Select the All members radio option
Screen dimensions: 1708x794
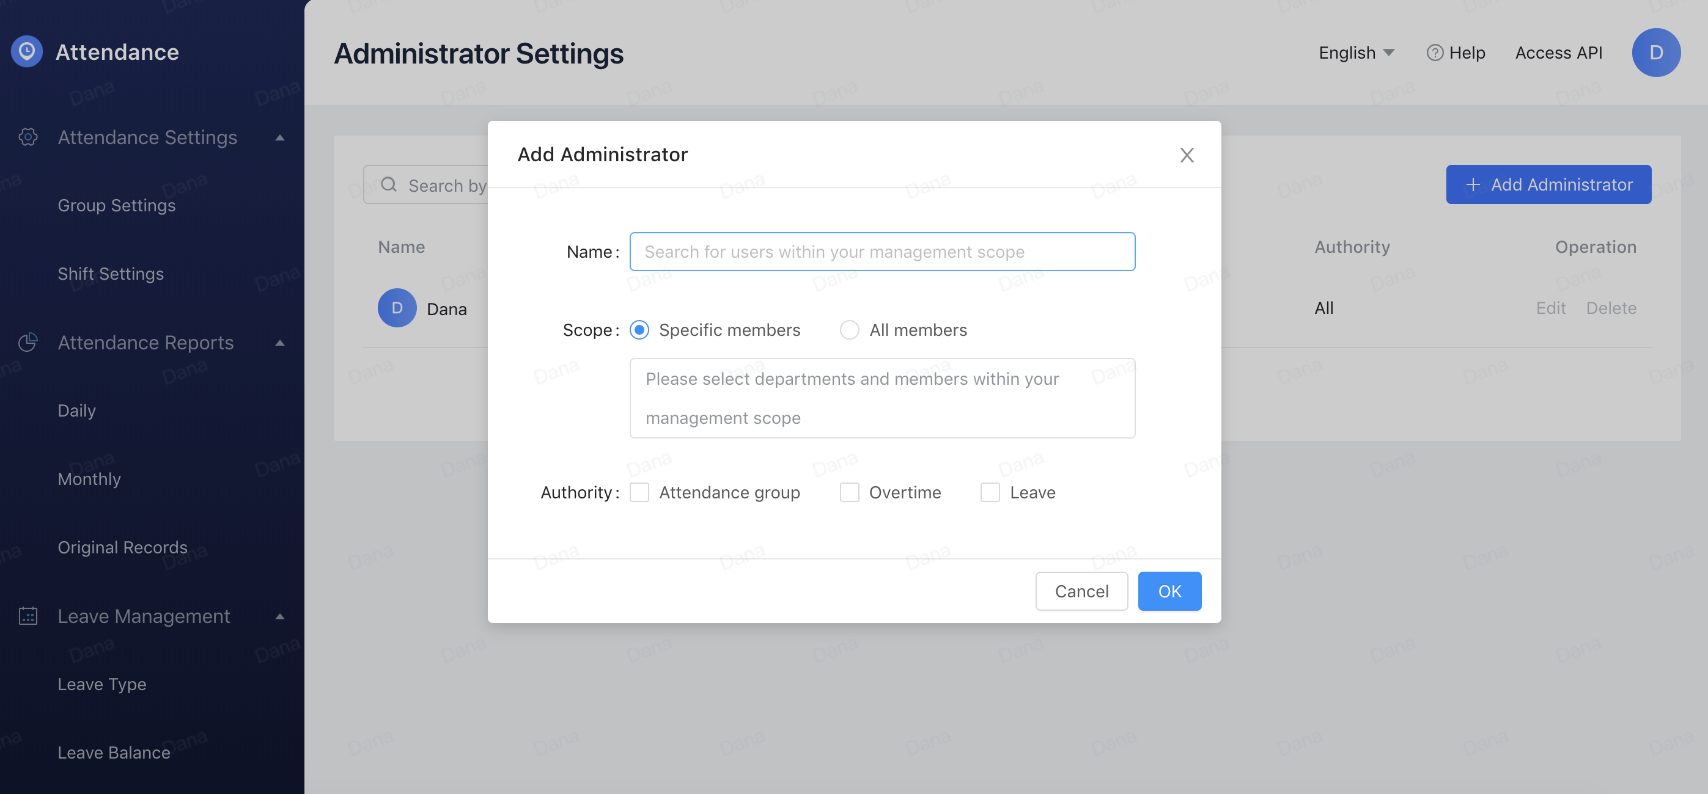(x=849, y=330)
